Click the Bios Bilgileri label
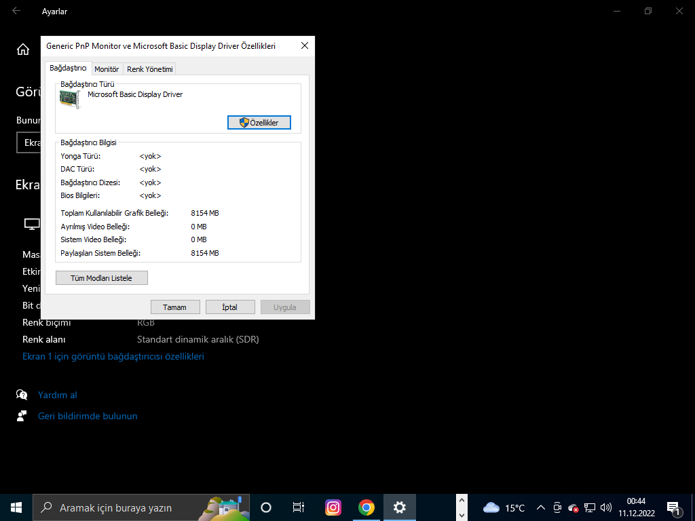Screen dimensions: 695x521 pyautogui.click(x=80, y=195)
